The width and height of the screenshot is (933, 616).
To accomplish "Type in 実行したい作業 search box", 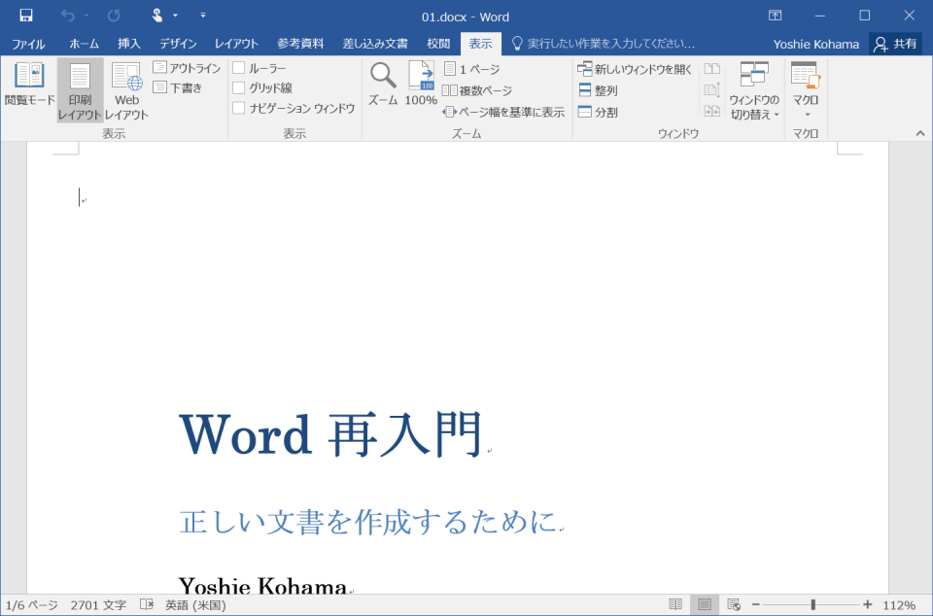I will [604, 44].
